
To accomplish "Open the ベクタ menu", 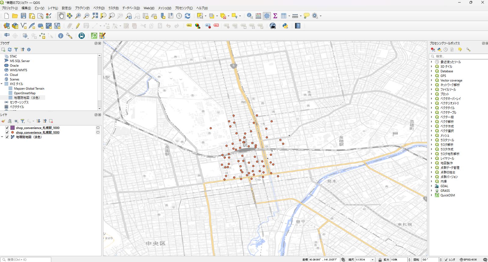I will tap(99, 8).
